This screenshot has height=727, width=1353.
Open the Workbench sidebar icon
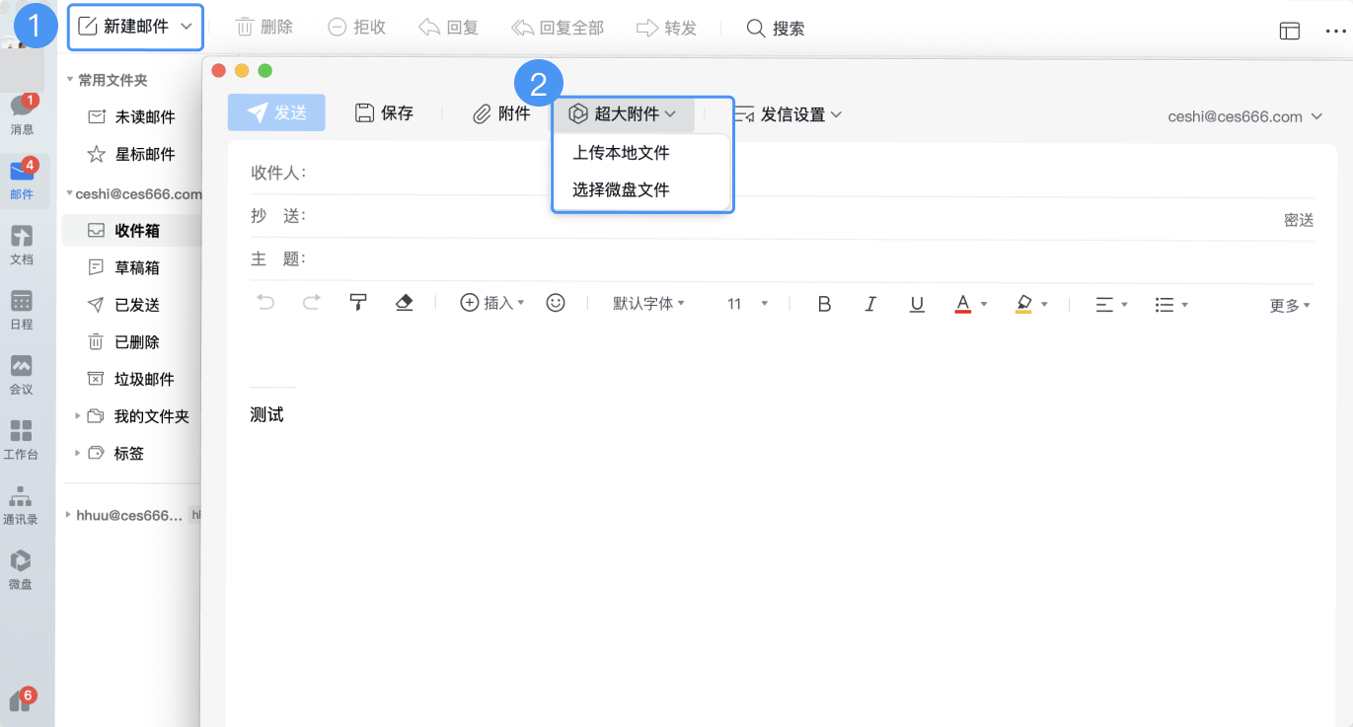tap(22, 441)
